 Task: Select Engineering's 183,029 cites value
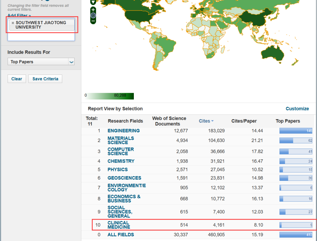click(x=216, y=131)
